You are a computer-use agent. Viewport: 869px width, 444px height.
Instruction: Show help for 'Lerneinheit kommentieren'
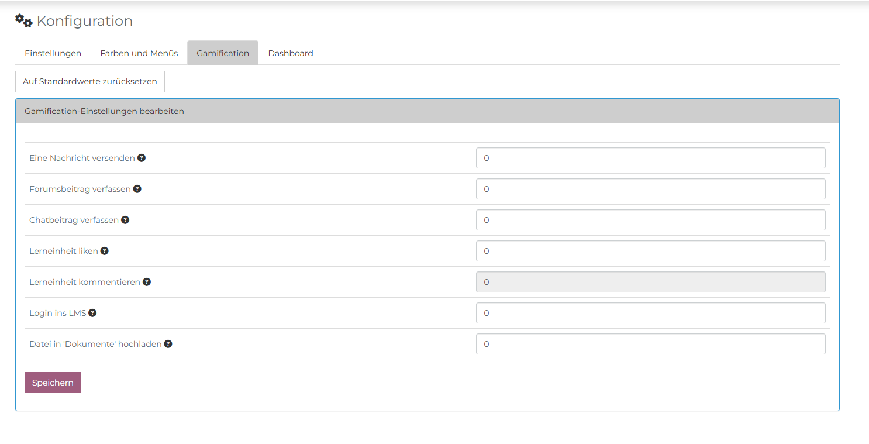pos(147,282)
